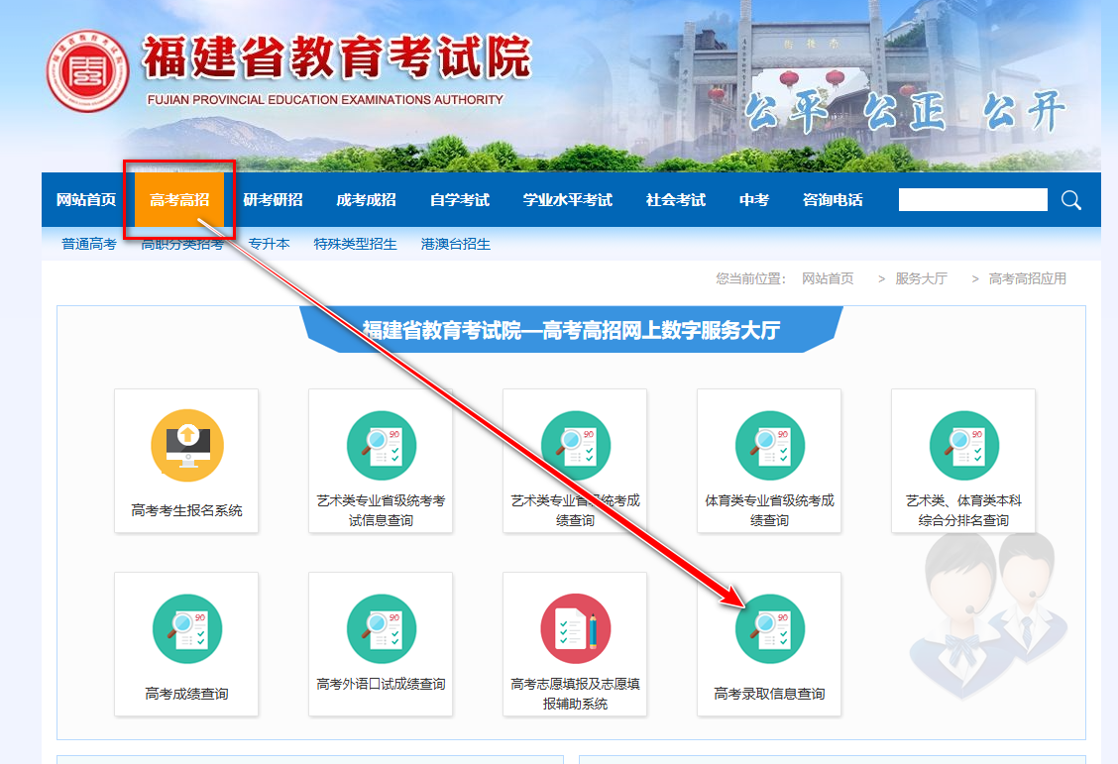The width and height of the screenshot is (1118, 764).
Task: Click the 艺术类专业省级统考成绩查询 icon
Action: 576,446
